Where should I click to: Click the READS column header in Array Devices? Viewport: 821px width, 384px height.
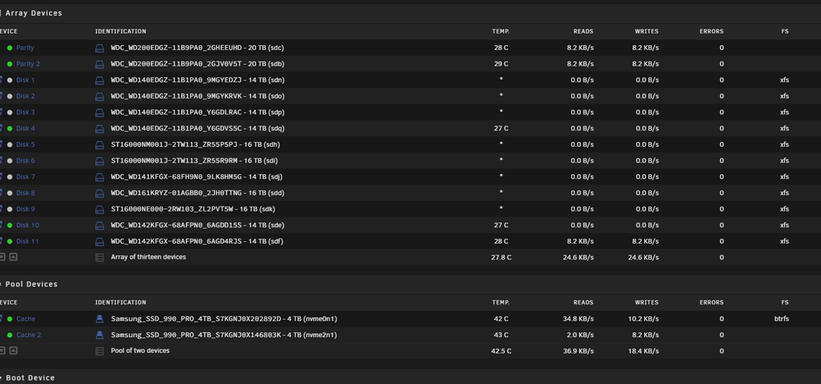click(583, 31)
